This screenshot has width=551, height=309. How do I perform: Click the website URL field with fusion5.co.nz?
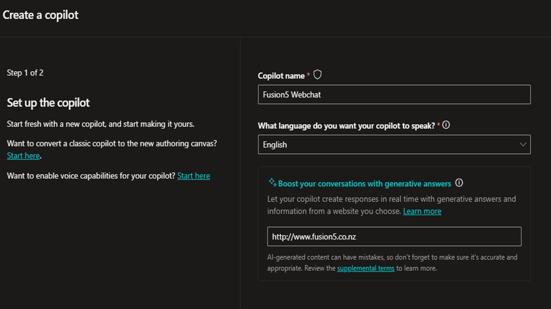tap(394, 236)
